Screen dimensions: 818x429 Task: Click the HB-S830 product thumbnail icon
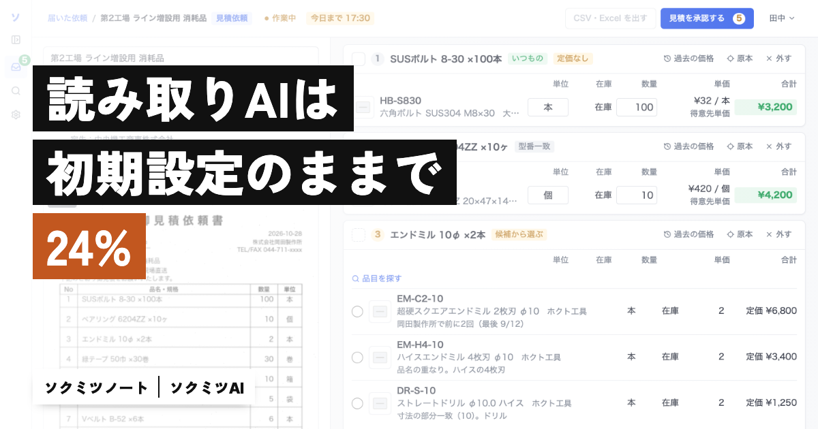(363, 107)
